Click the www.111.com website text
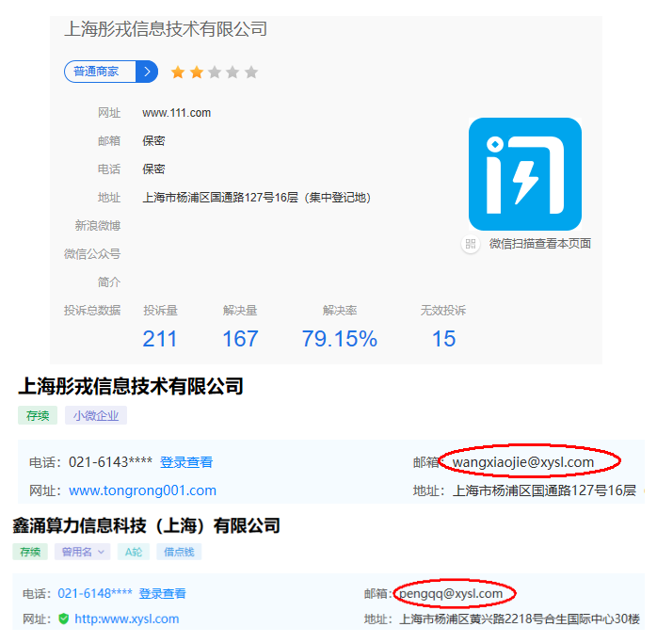The height and width of the screenshot is (643, 657). (x=176, y=113)
